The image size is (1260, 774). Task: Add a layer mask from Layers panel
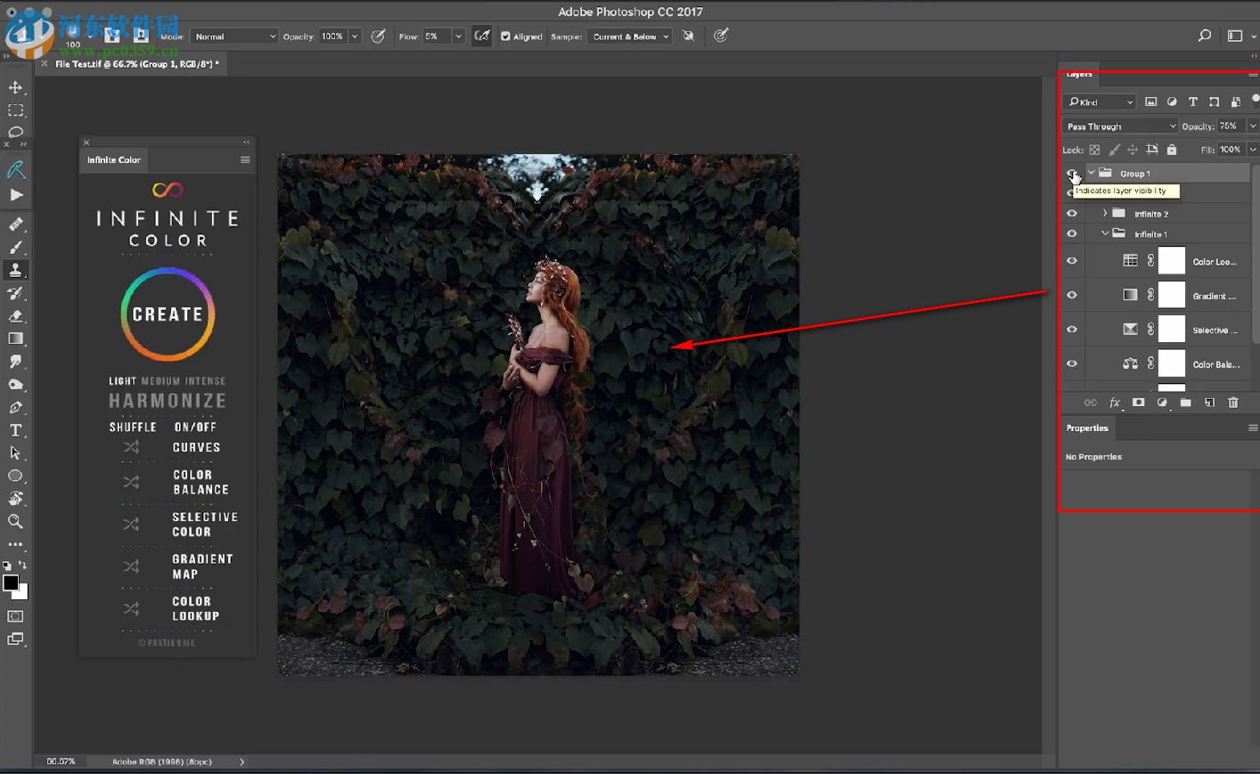(1138, 403)
